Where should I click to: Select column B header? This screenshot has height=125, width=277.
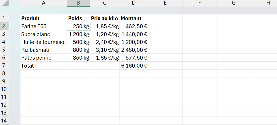(x=79, y=3)
